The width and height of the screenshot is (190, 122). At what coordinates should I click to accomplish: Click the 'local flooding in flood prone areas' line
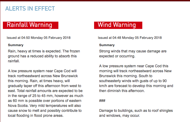36,115
